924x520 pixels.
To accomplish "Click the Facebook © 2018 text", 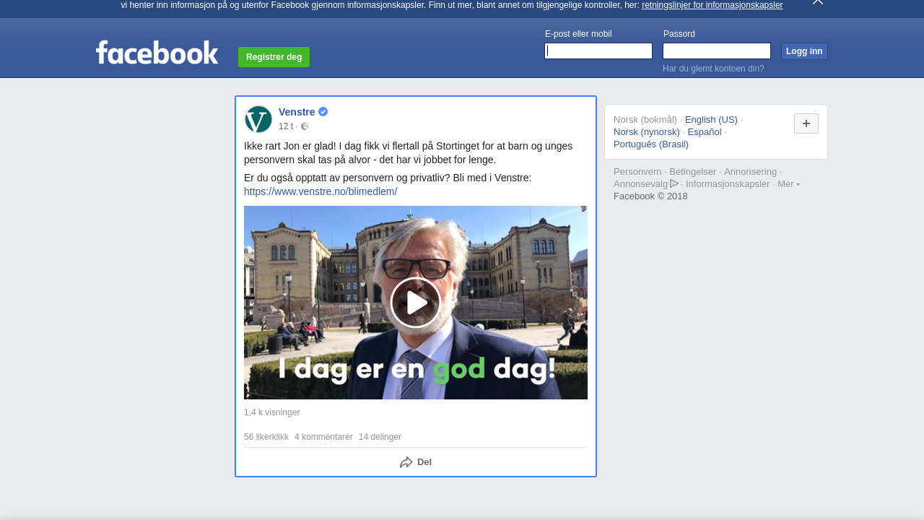I will click(650, 196).
